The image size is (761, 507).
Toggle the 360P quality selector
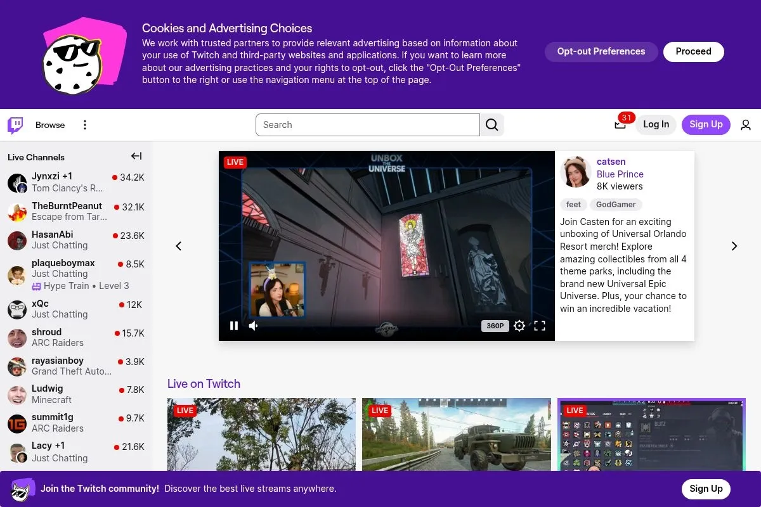click(x=495, y=326)
